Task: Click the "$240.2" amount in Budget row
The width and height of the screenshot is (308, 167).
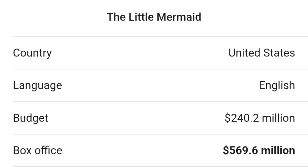Action: [241, 118]
